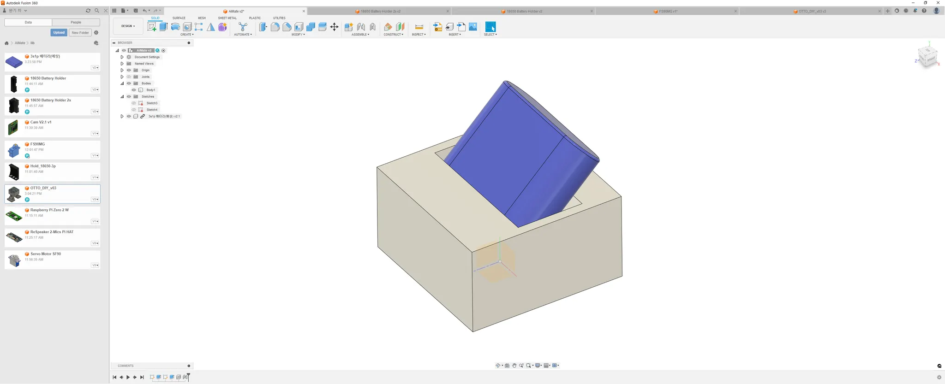Create a New Component

(349, 27)
